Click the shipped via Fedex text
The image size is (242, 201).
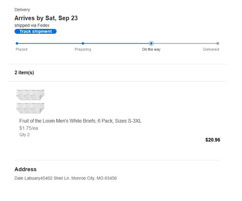click(32, 26)
